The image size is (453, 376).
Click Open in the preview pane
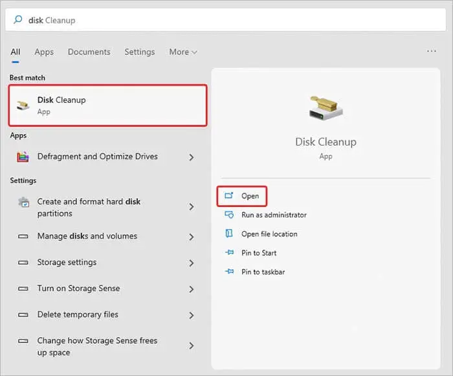(x=242, y=196)
